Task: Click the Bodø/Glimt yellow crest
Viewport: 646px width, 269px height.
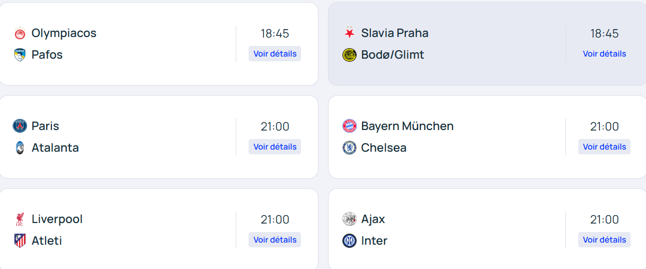Action: tap(349, 55)
